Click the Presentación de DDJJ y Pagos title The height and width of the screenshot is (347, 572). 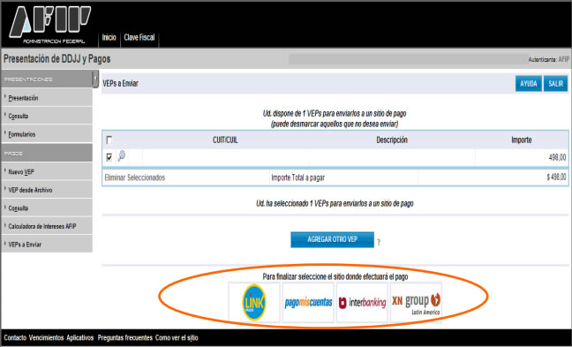pyautogui.click(x=56, y=59)
